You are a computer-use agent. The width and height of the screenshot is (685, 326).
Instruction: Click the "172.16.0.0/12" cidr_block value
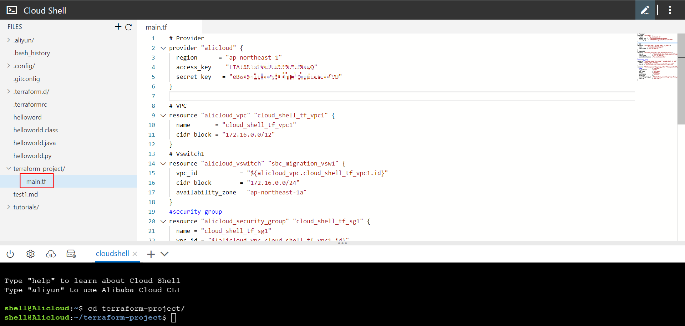tap(248, 135)
